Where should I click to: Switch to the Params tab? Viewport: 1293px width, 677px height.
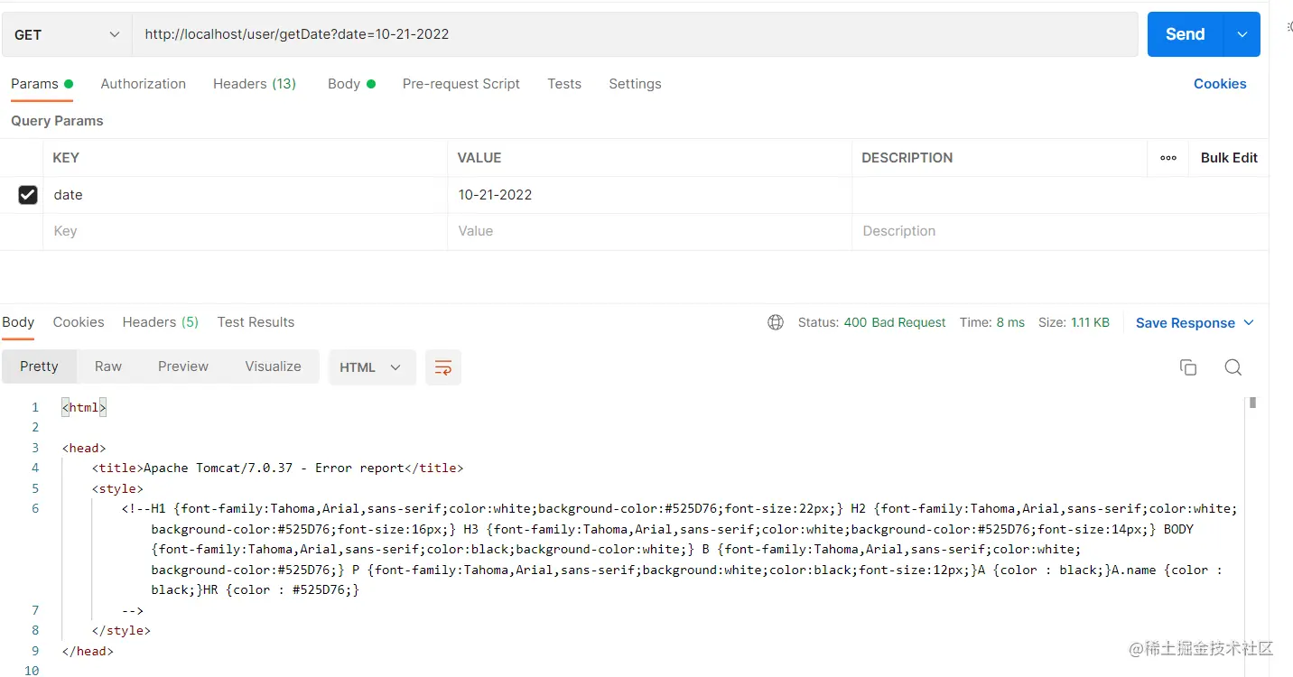(42, 84)
